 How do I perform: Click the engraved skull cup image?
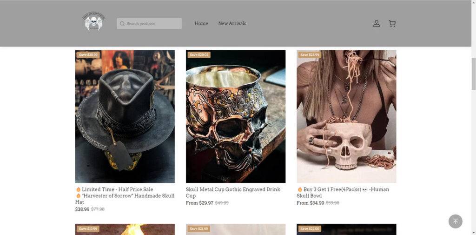point(236,116)
